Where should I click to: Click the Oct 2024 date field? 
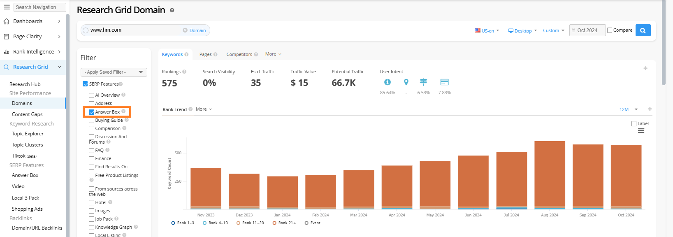click(x=587, y=30)
